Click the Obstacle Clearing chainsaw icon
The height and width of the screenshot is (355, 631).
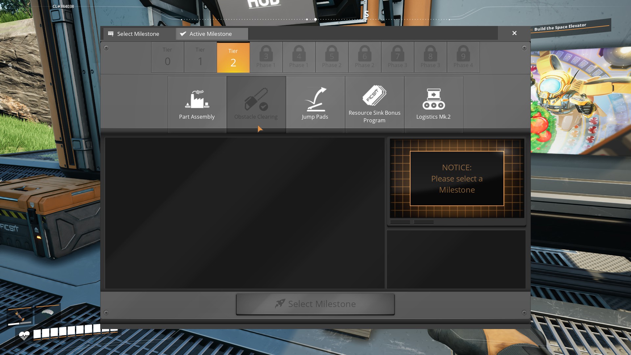pos(256,99)
